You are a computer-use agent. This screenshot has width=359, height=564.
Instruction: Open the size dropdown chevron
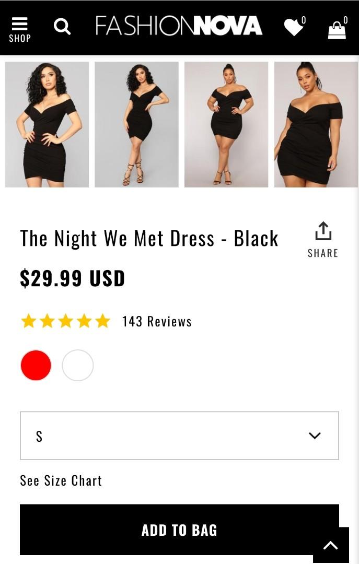(314, 436)
